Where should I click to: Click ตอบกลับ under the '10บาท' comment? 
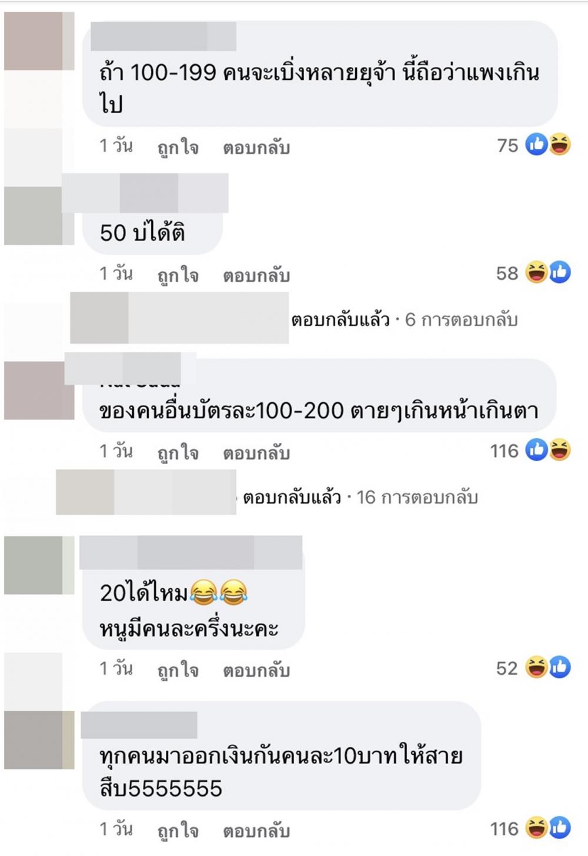point(256,830)
